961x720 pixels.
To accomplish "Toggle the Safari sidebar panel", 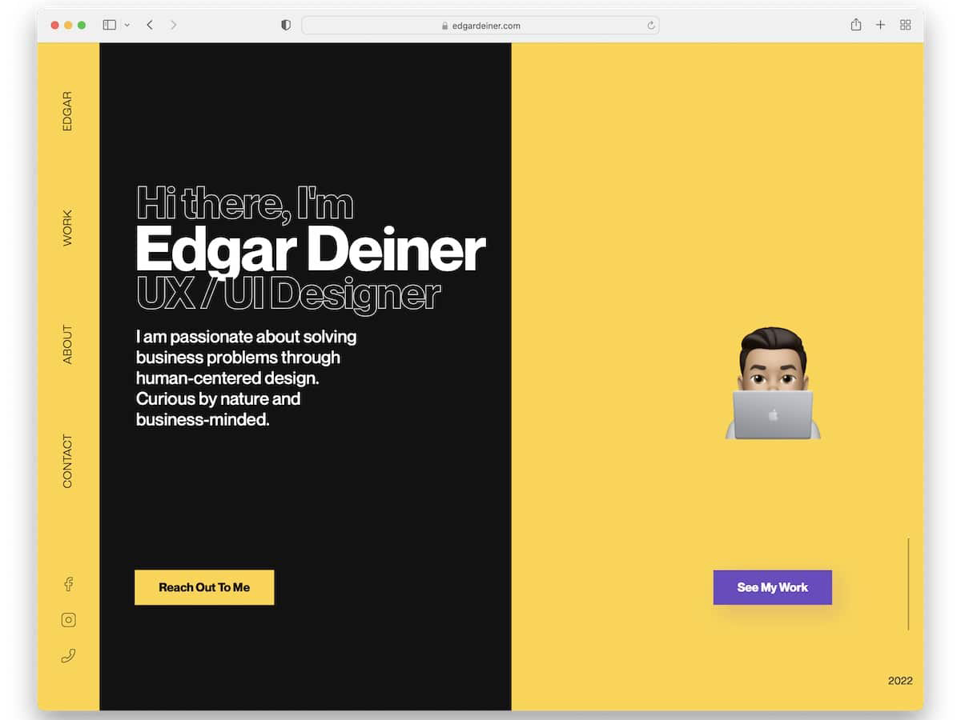I will pos(109,25).
